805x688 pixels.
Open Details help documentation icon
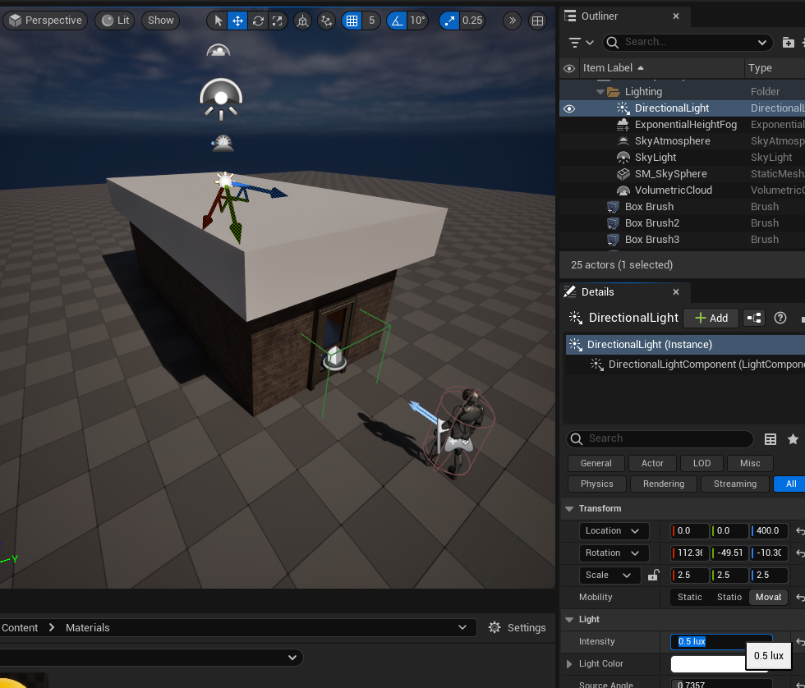point(780,318)
